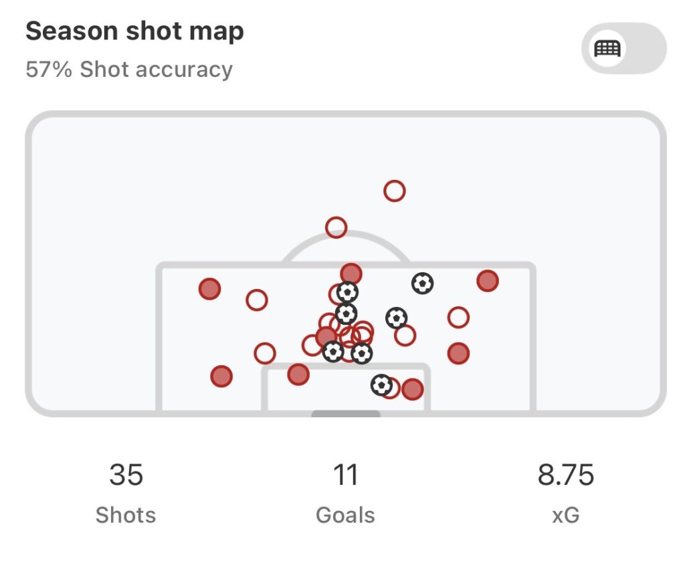Select the hollow shot above the bottom-left filled shot
Screen dimensions: 685x563
click(265, 353)
